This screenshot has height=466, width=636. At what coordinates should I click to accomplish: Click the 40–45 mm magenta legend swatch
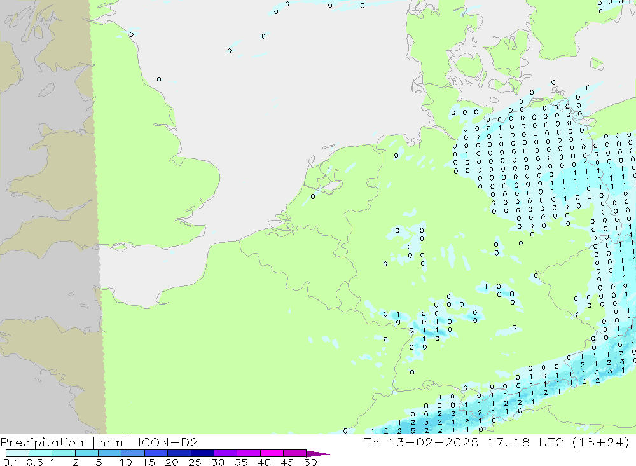[x=272, y=453]
